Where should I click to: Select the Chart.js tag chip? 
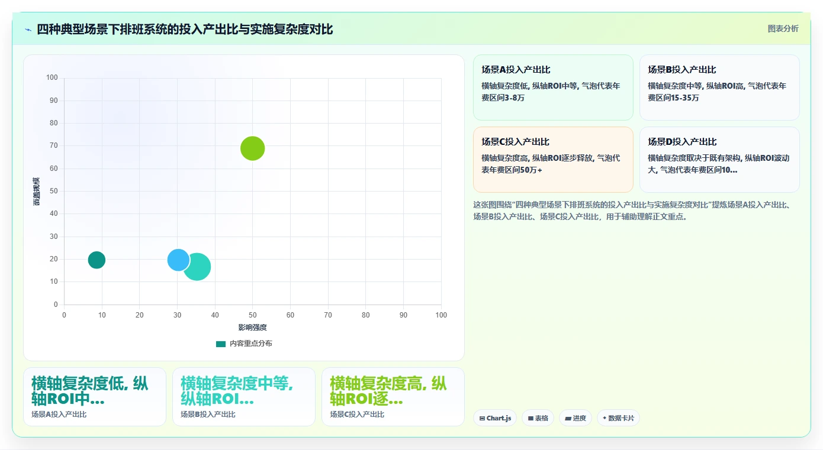tap(495, 418)
